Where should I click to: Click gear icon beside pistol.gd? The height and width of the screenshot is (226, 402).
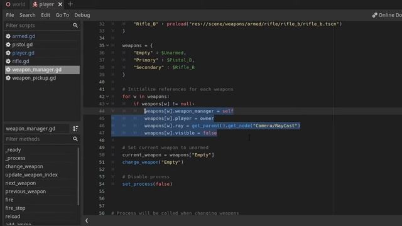8,45
